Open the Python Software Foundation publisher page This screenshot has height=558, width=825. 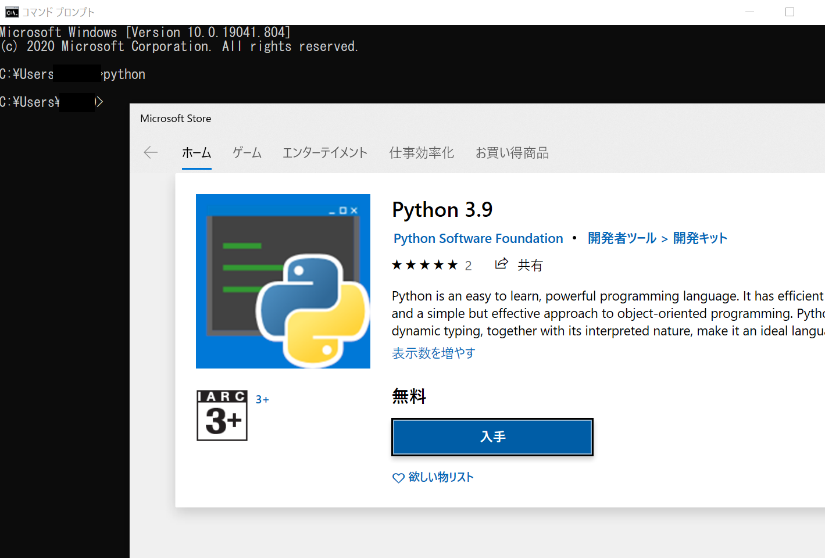click(x=477, y=238)
